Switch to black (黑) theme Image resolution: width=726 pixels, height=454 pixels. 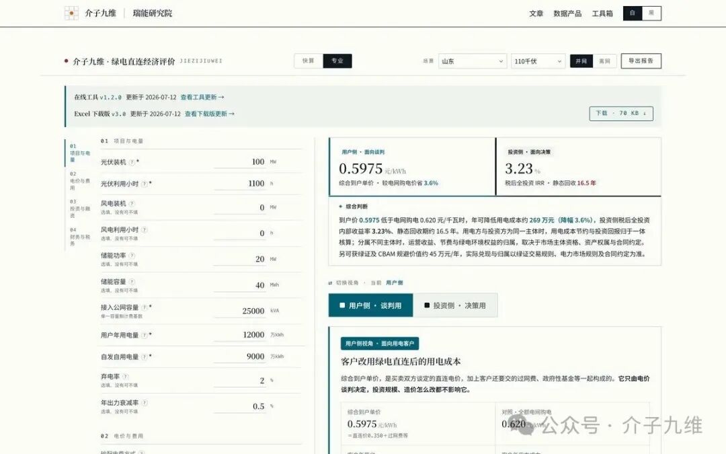[x=651, y=13]
